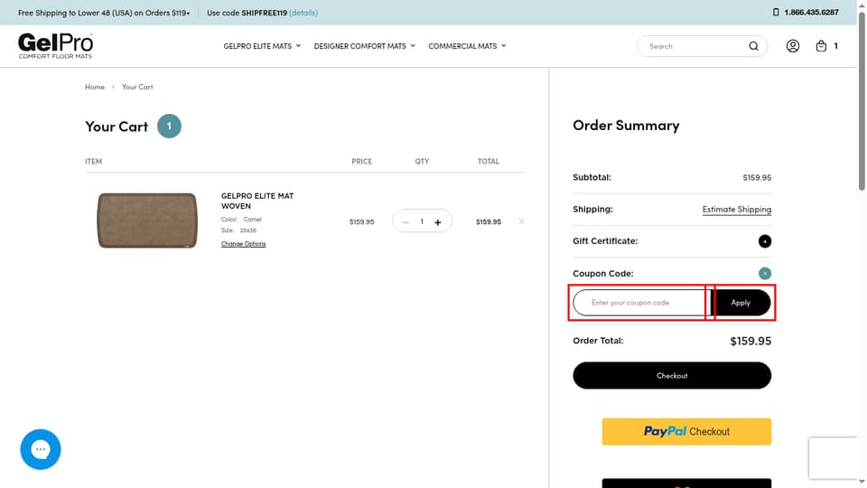Screen dimensions: 867x488
Task: Open the shipping details link
Action: (x=303, y=13)
